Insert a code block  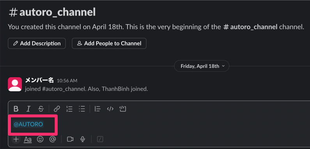coord(123,109)
